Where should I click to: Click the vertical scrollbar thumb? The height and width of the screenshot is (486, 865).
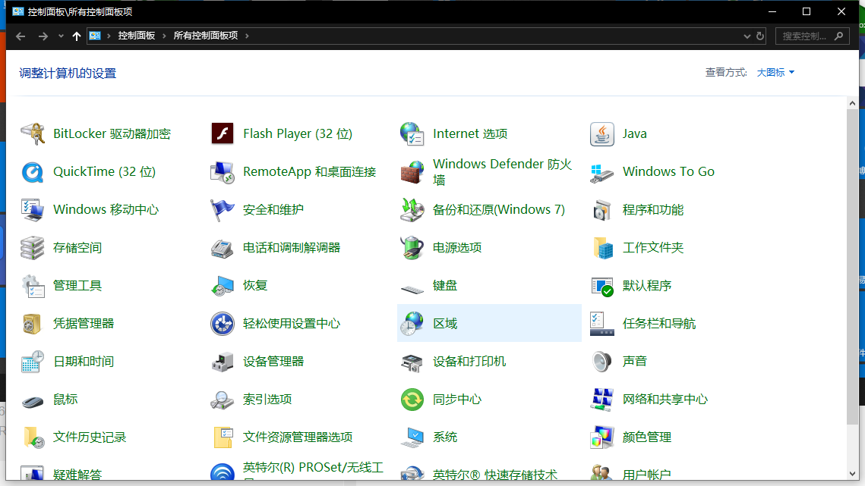point(852,267)
